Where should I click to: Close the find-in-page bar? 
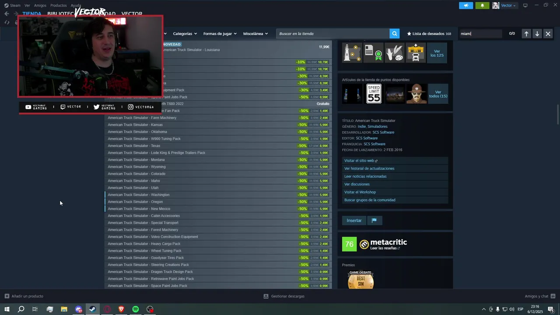(548, 34)
